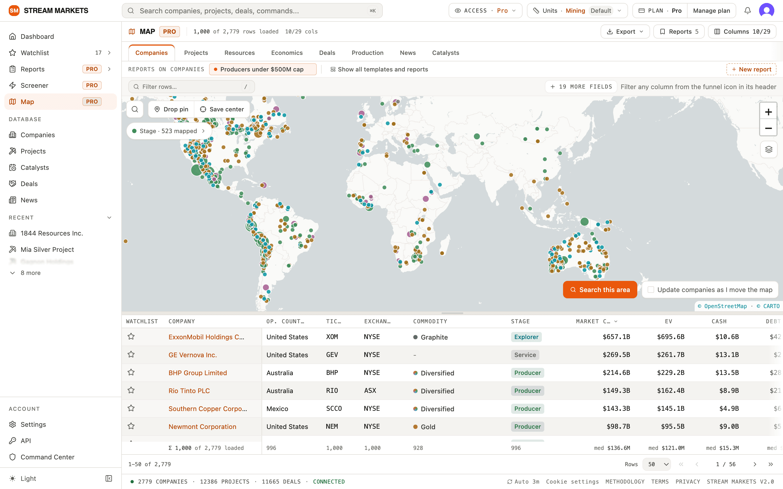Open the Stage 523 mapped legend
The width and height of the screenshot is (783, 489).
click(x=169, y=131)
